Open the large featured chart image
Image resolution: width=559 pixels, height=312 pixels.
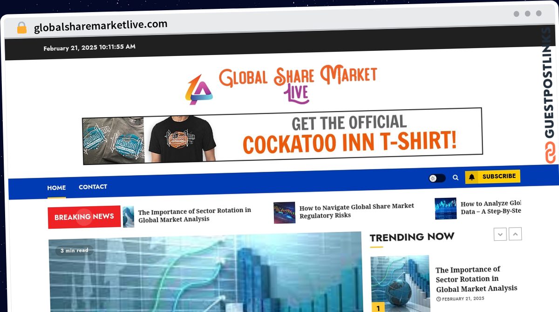(205, 272)
